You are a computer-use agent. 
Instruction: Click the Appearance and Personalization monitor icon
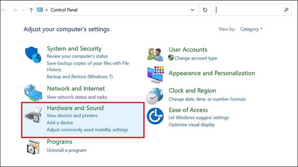(156, 75)
